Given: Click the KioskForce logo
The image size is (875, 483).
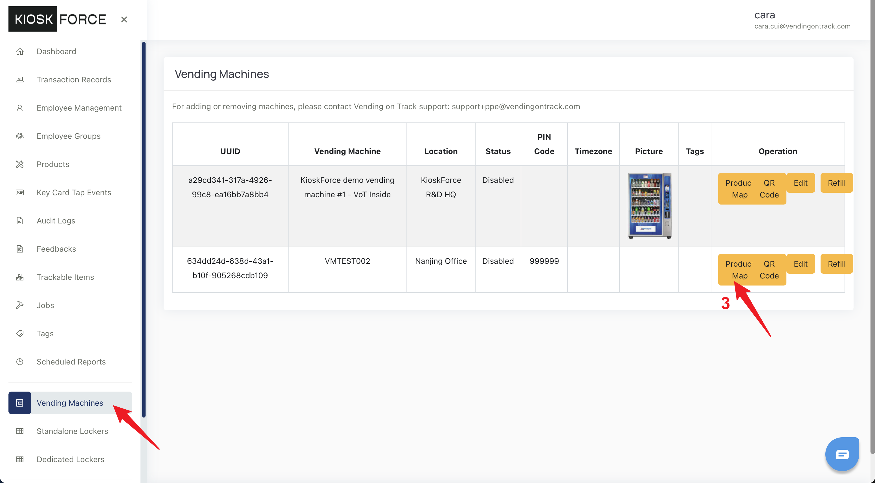Looking at the screenshot, I should [57, 19].
